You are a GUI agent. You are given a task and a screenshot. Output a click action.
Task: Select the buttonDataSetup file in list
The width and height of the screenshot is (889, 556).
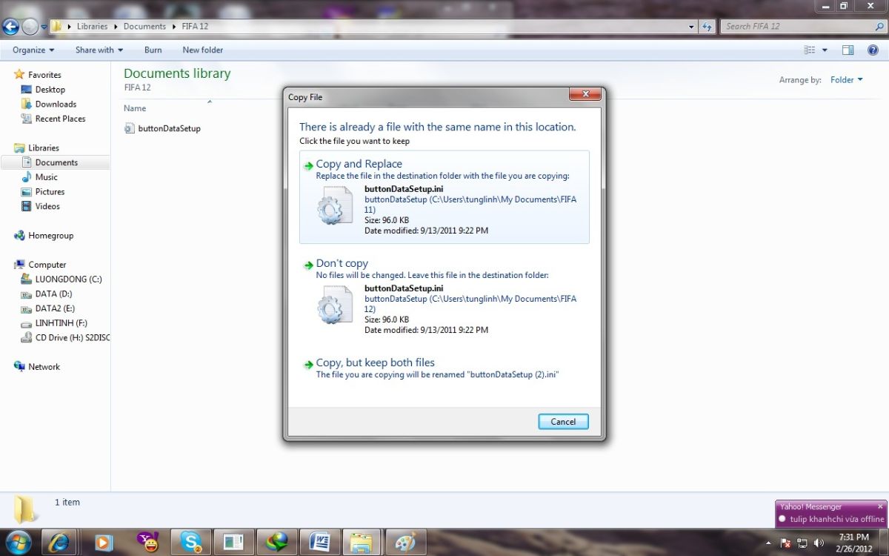[162, 128]
